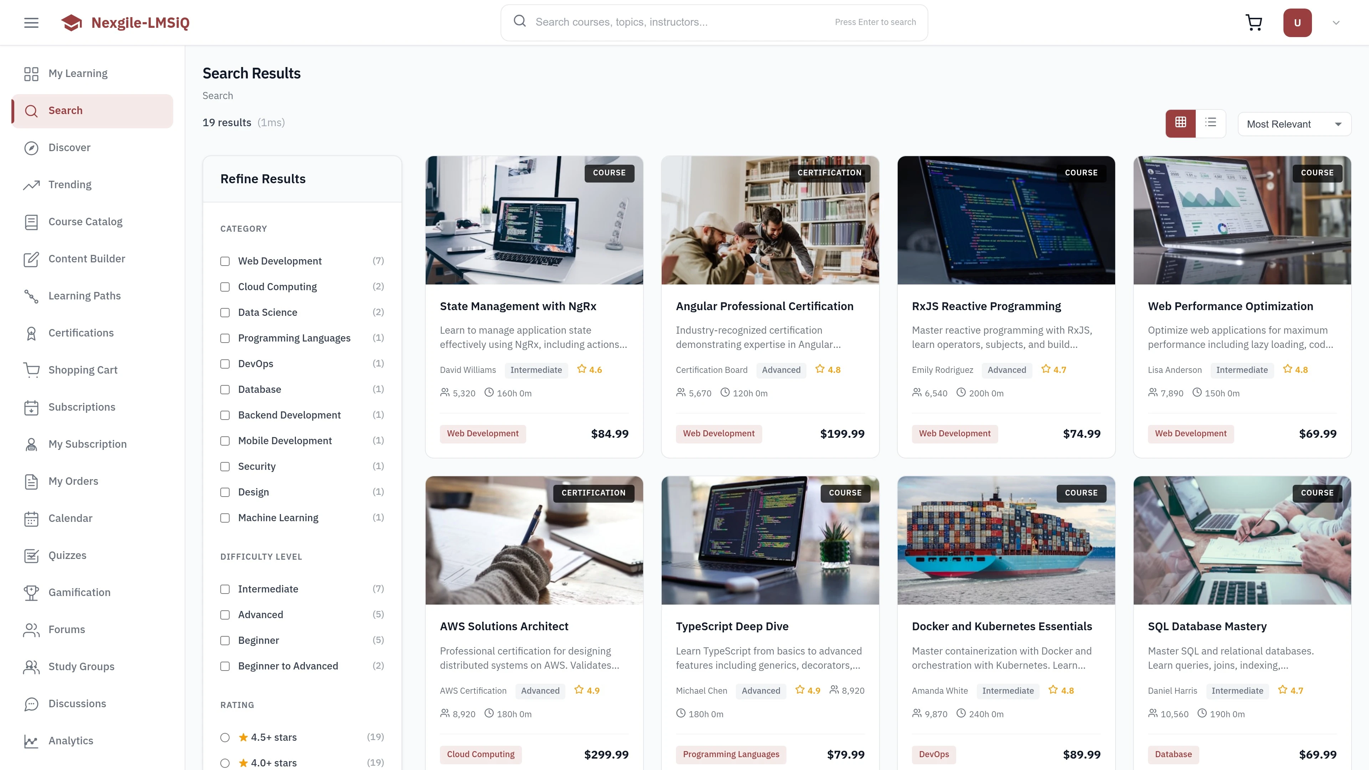Open the shopping cart icon in header

click(1254, 22)
